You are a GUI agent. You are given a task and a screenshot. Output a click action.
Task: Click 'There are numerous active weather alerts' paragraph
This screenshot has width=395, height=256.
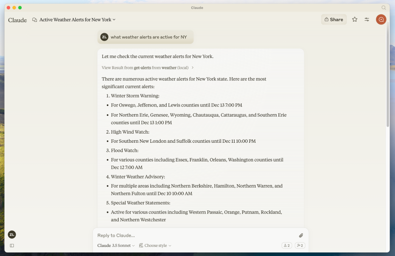(x=184, y=83)
